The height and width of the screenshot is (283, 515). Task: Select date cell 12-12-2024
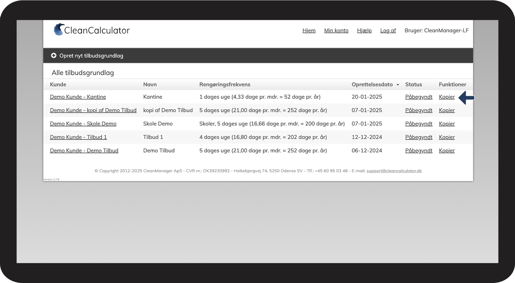[x=367, y=137]
